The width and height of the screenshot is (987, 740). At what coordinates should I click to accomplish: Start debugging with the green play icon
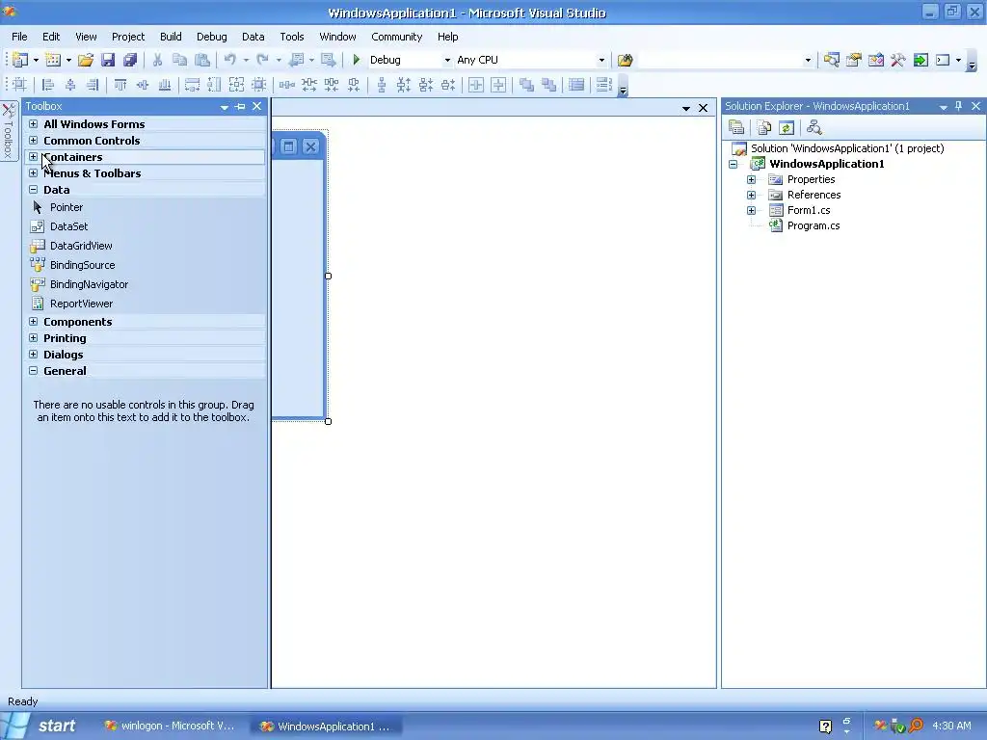click(357, 60)
